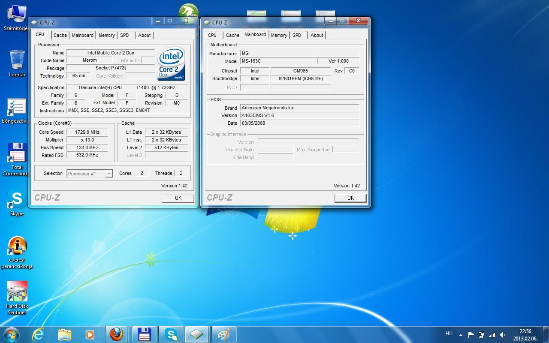Switch to Skype on the taskbar

(x=171, y=334)
